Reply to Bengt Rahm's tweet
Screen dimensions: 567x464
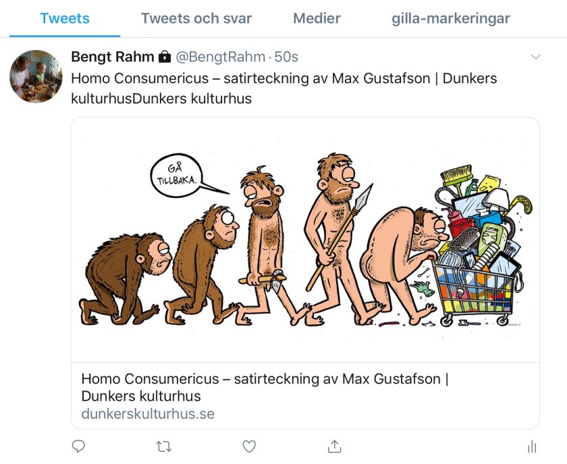coord(79,446)
